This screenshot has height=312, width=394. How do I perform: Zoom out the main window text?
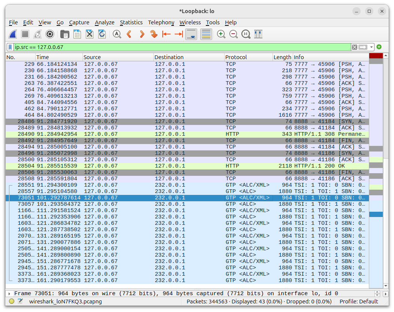coord(234,34)
